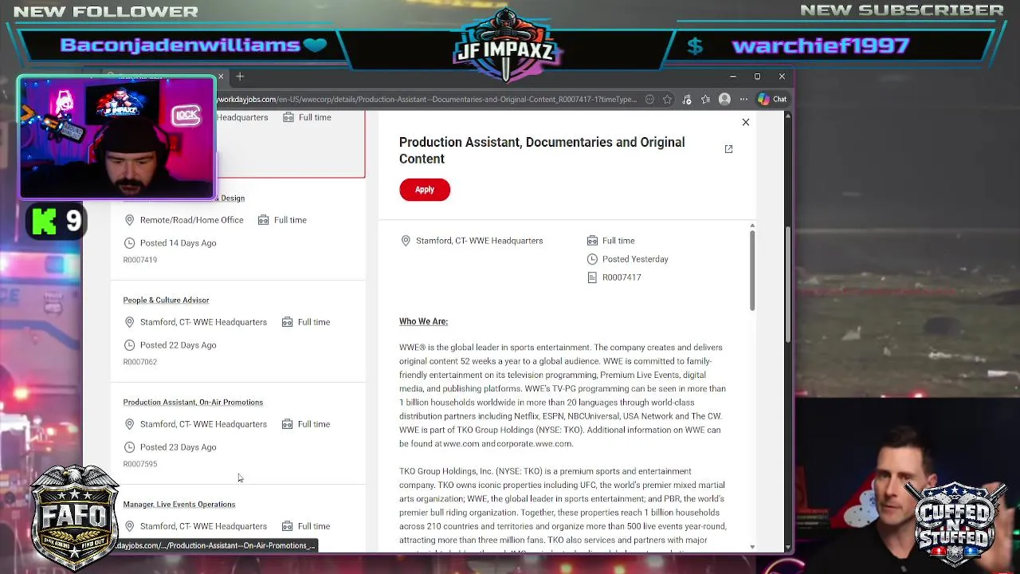Viewport: 1020px width, 574px height.
Task: Click the reader feedback icon in address bar
Action: 649,100
